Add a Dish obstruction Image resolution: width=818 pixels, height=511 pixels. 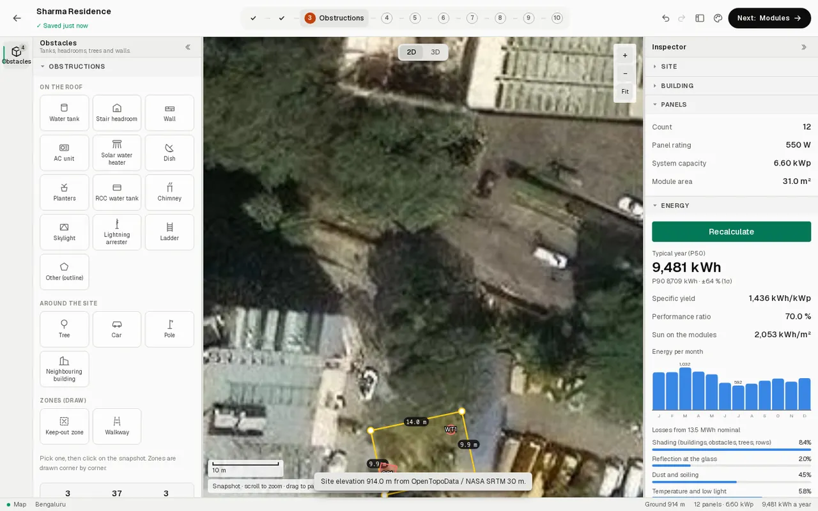click(x=169, y=153)
